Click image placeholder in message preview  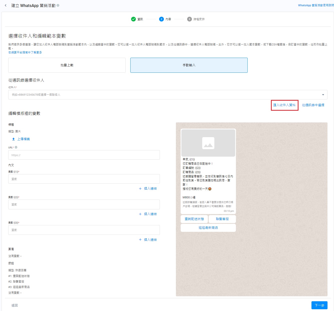[208, 143]
